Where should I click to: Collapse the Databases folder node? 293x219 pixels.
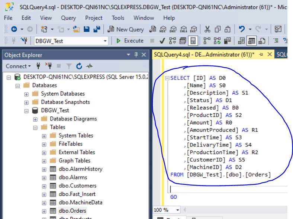(17, 86)
